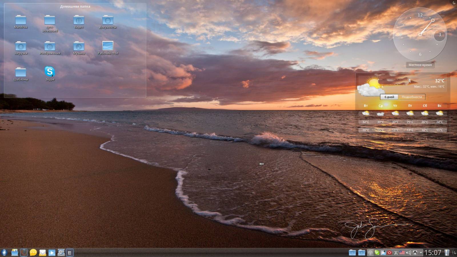The width and height of the screenshot is (457, 257).
Task: Select the 6 дней weather tab
Action: click(x=389, y=97)
